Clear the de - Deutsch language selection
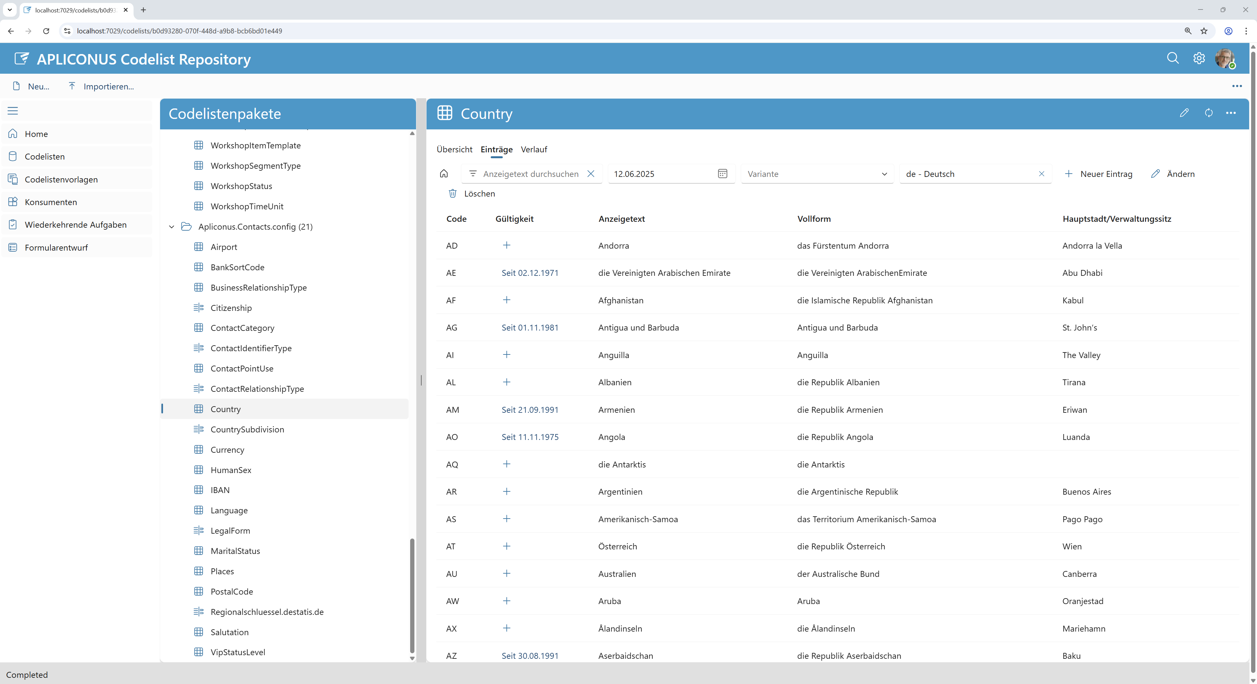The width and height of the screenshot is (1257, 684). click(1041, 174)
